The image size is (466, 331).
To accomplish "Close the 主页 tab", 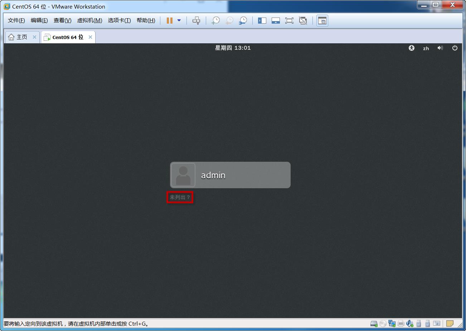I will coord(34,37).
